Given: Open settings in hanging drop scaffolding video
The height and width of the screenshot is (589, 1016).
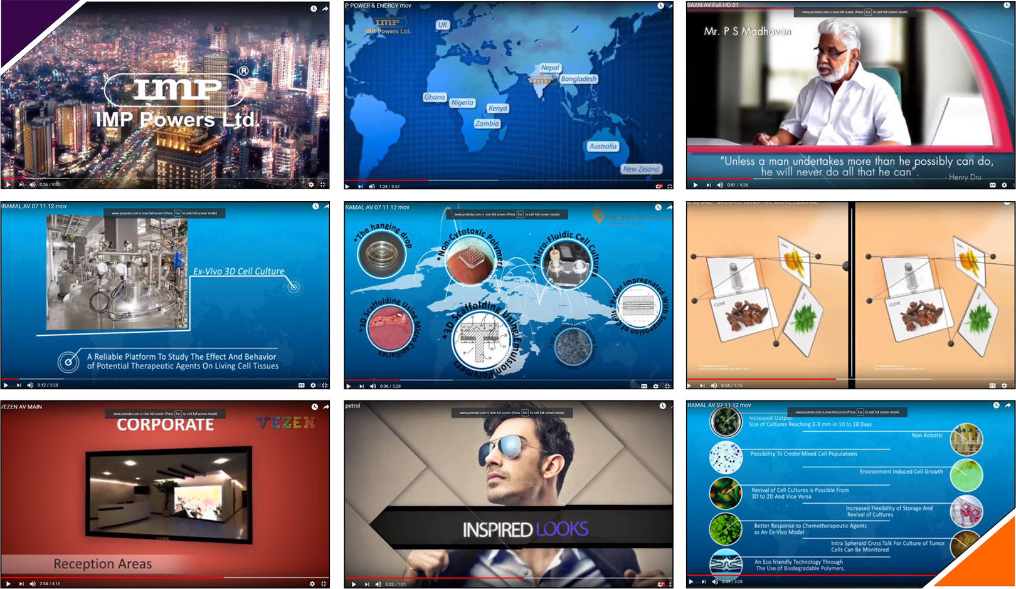Looking at the screenshot, I should [656, 386].
